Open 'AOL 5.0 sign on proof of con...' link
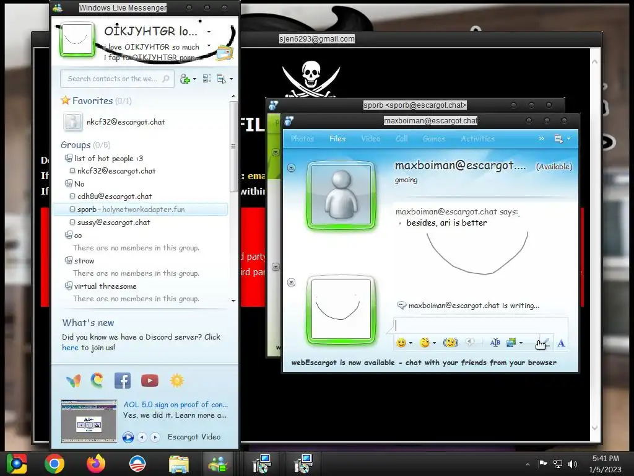The image size is (634, 476). pos(175,404)
